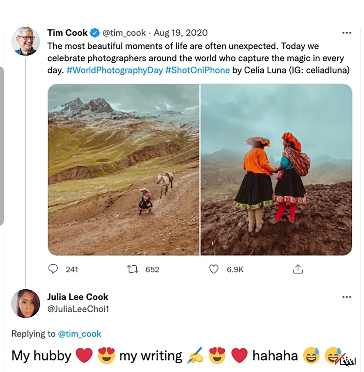Screen dimensions: 364x372
Task: View the mountain landscape photo with horse
Action: 123,169
